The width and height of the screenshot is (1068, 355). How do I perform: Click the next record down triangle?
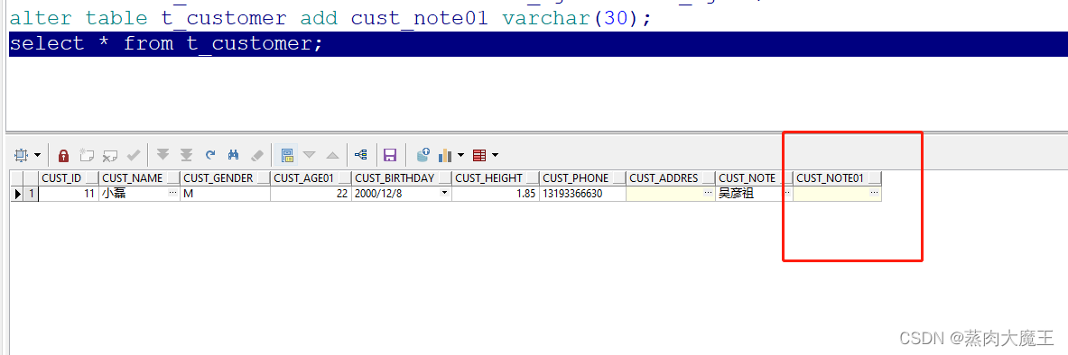tap(310, 155)
